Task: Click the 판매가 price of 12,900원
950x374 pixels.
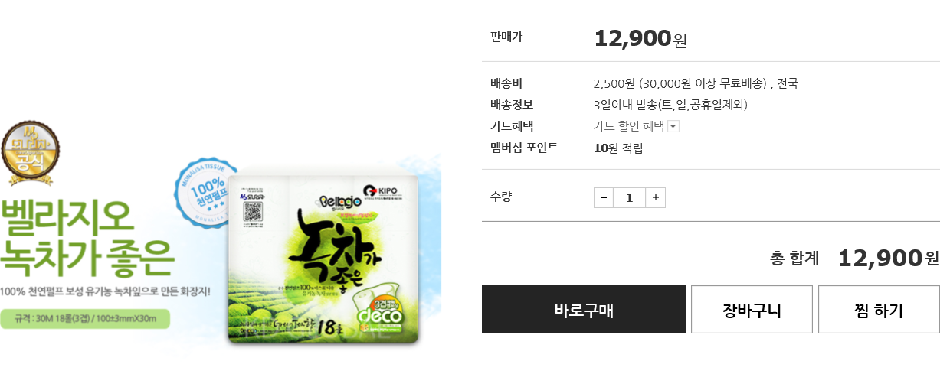Action: [x=640, y=38]
